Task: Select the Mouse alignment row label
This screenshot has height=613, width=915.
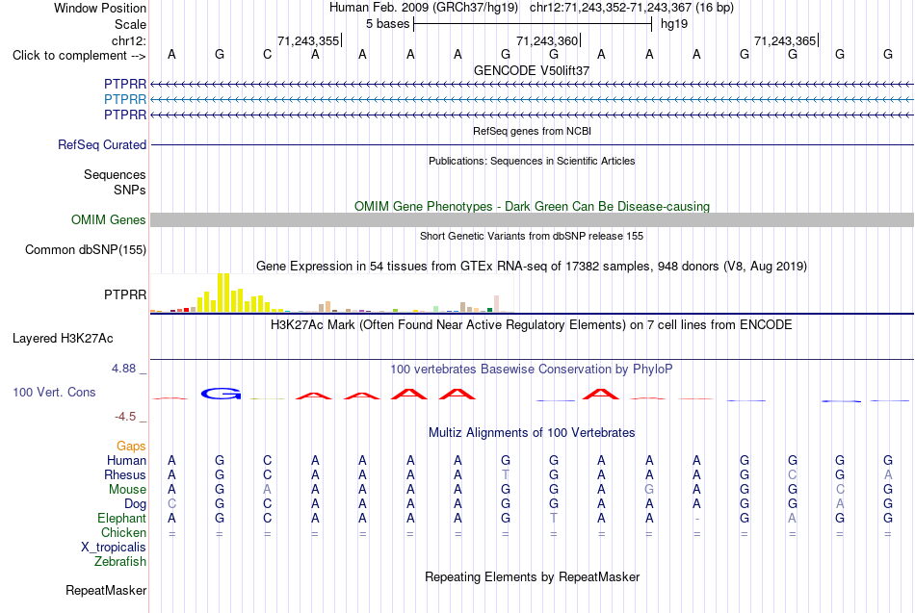Action: click(x=127, y=490)
